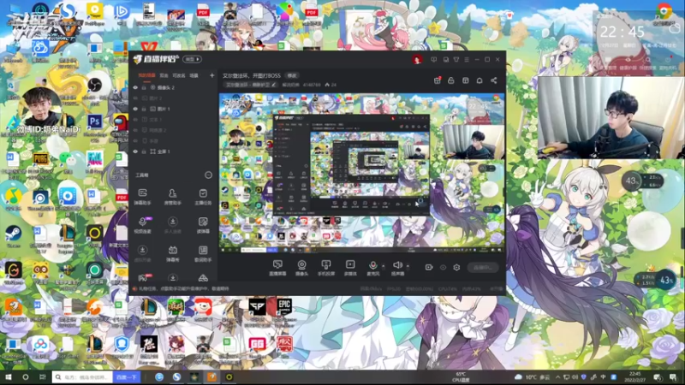Hide the 摄像头 2 source
Screen dimensions: 685x385
(x=135, y=87)
